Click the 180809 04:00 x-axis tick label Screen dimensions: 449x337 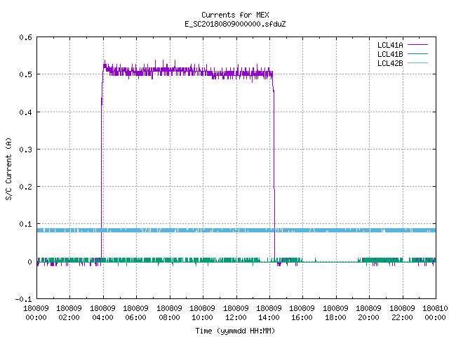tap(102, 313)
